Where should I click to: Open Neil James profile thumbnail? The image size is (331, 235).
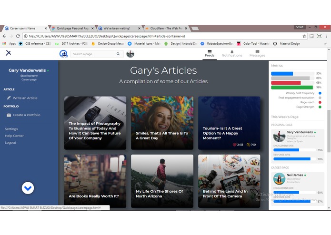click(279, 179)
